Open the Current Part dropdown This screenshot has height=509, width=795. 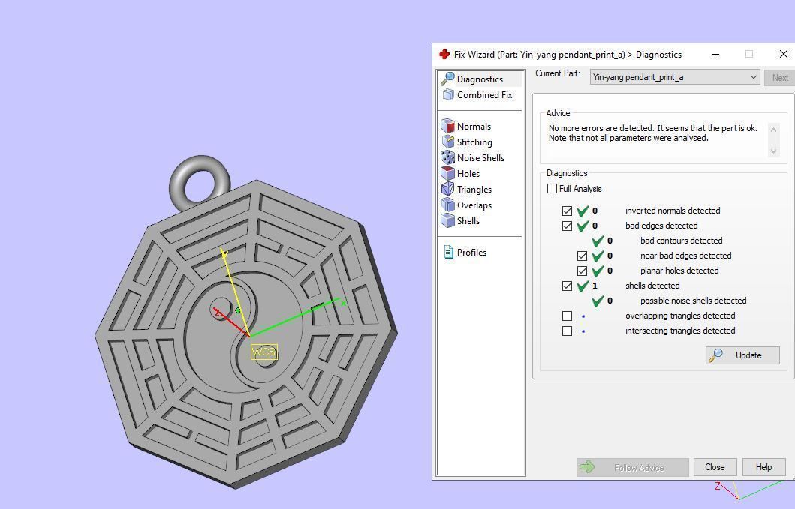click(674, 77)
